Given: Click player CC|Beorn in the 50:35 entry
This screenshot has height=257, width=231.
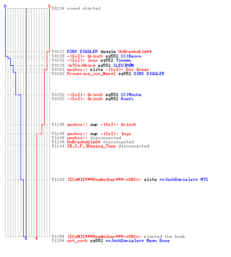Looking at the screenshot, I should pyautogui.click(x=131, y=56).
